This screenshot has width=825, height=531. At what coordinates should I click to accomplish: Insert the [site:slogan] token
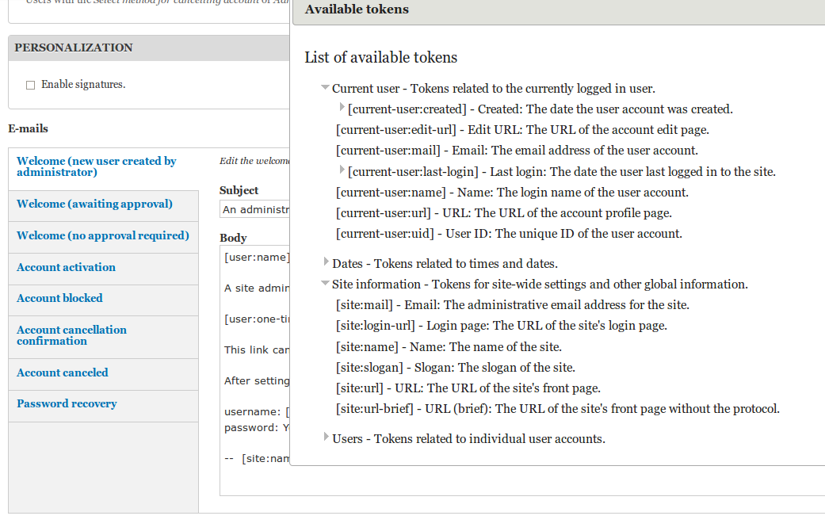tap(369, 368)
